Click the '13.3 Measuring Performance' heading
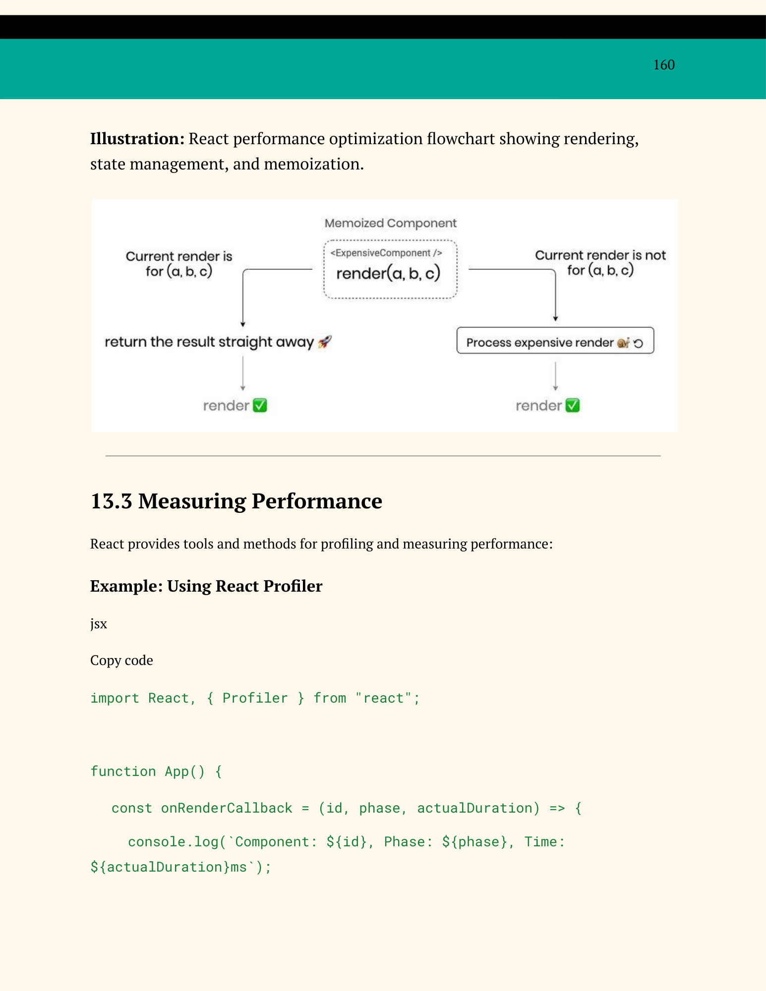 pyautogui.click(x=236, y=501)
